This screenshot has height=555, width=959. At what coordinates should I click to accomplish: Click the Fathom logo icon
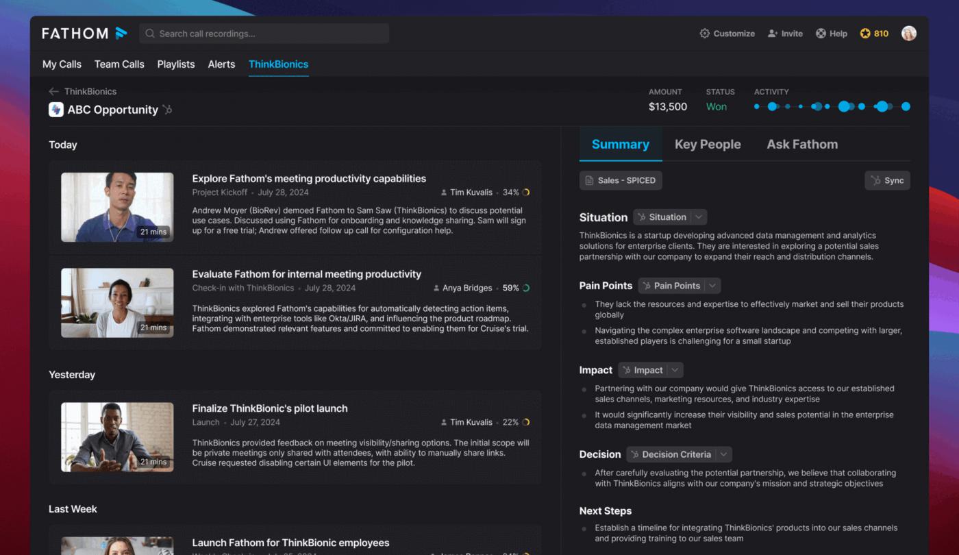click(121, 33)
